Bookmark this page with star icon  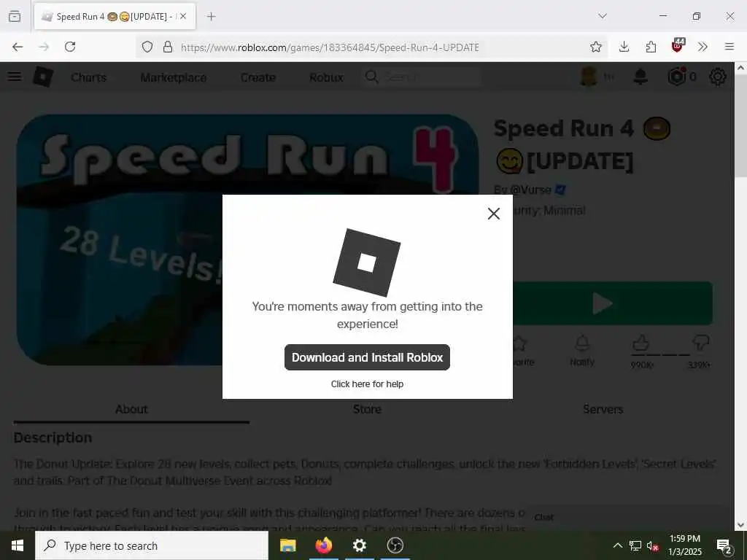595,47
